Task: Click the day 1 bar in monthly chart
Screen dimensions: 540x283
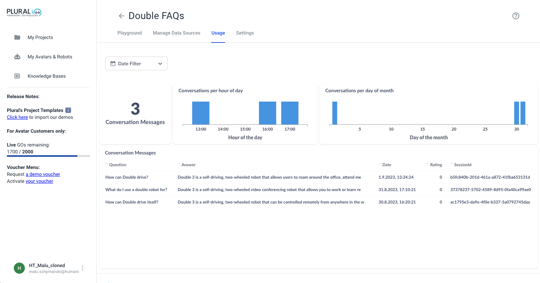Action: pos(335,113)
